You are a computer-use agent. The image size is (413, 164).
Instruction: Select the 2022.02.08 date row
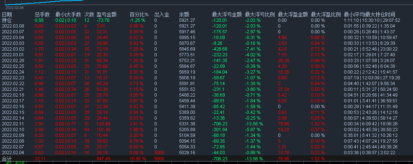[x=13, y=141]
